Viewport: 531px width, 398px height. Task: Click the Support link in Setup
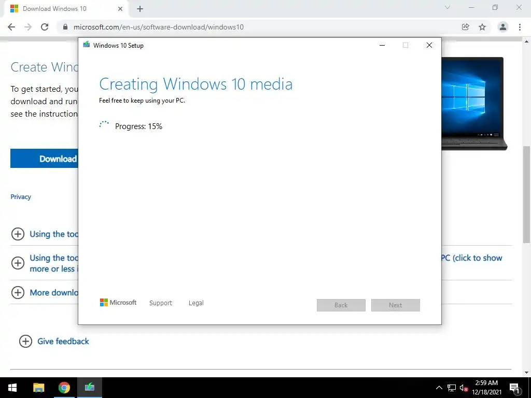tap(161, 303)
